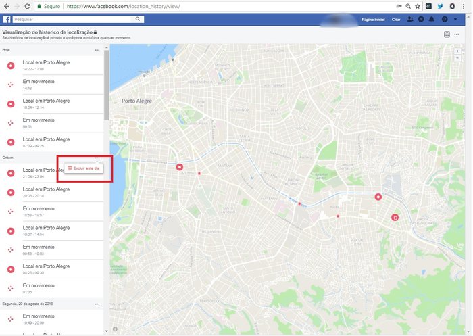The image size is (473, 336).
Task: Open the Twitter extension icon
Action: point(440,6)
